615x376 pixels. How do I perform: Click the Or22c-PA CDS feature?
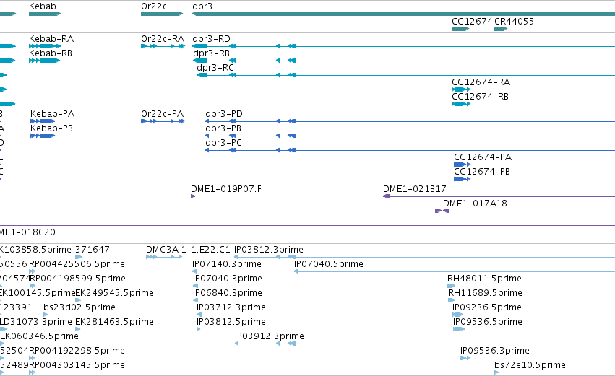(163, 121)
